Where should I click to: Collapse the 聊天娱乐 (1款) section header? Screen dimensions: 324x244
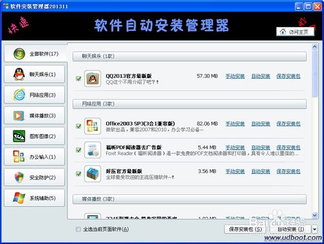click(189, 56)
